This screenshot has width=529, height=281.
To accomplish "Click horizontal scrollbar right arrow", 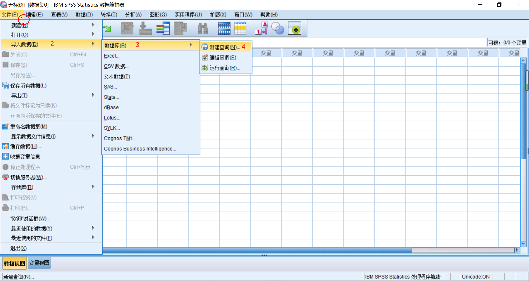I will coord(517,250).
